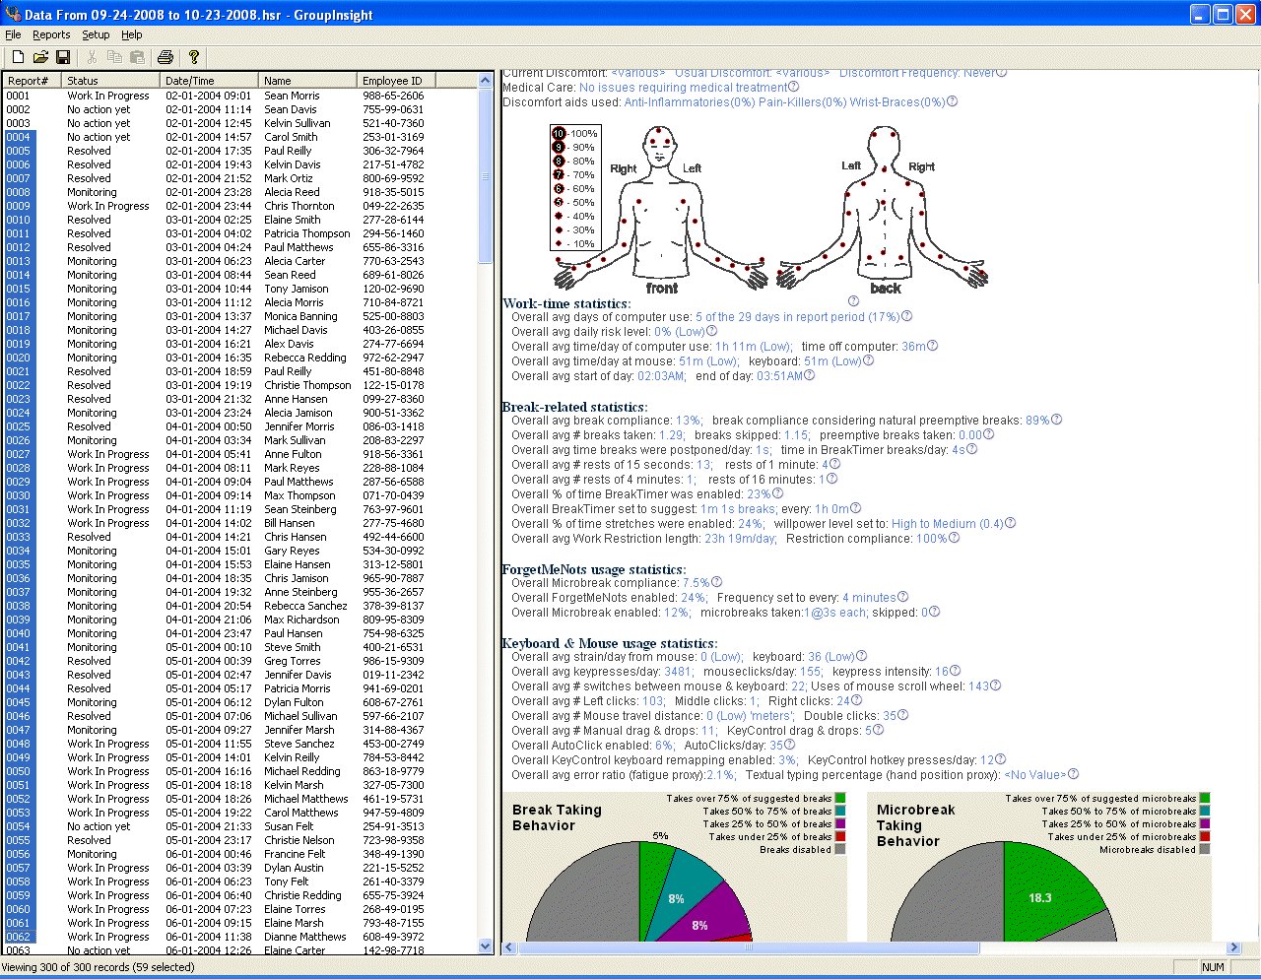Image resolution: width=1261 pixels, height=979 pixels.
Task: Click the New document toolbar icon
Action: pyautogui.click(x=18, y=58)
